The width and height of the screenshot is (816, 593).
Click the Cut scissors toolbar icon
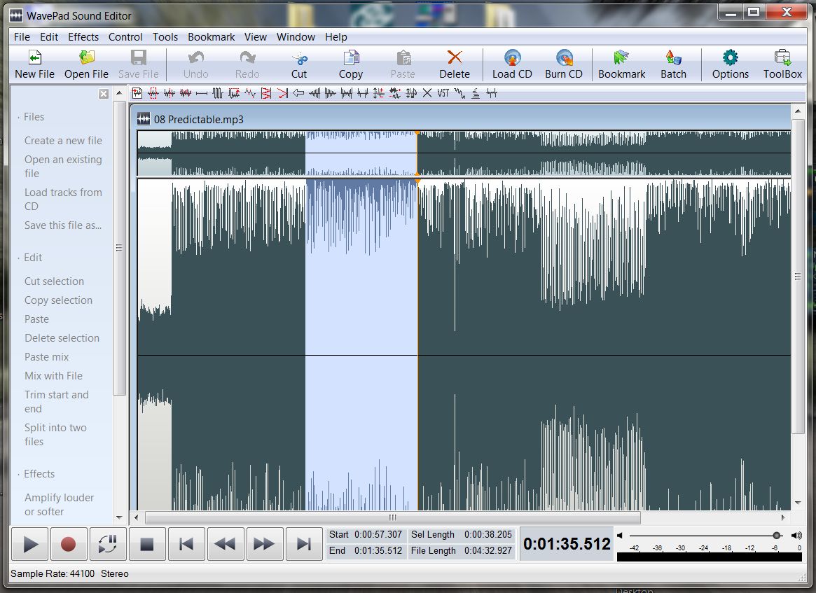pos(299,57)
